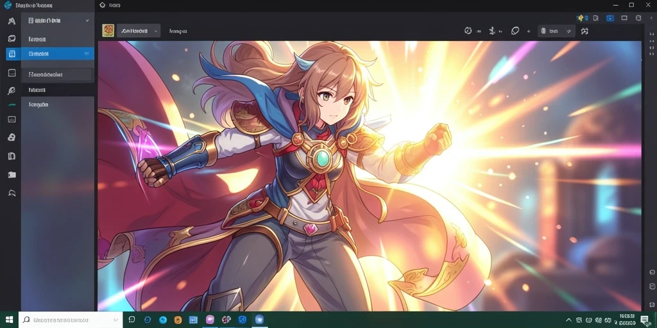Click the list icon in panel header row
This screenshot has height=328, width=657.
pyautogui.click(x=31, y=20)
